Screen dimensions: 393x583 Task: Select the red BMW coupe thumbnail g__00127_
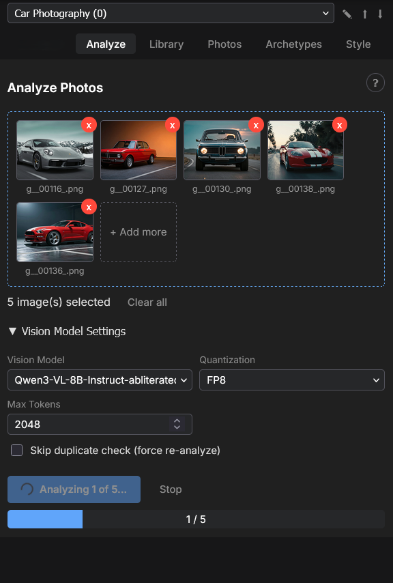(x=139, y=150)
